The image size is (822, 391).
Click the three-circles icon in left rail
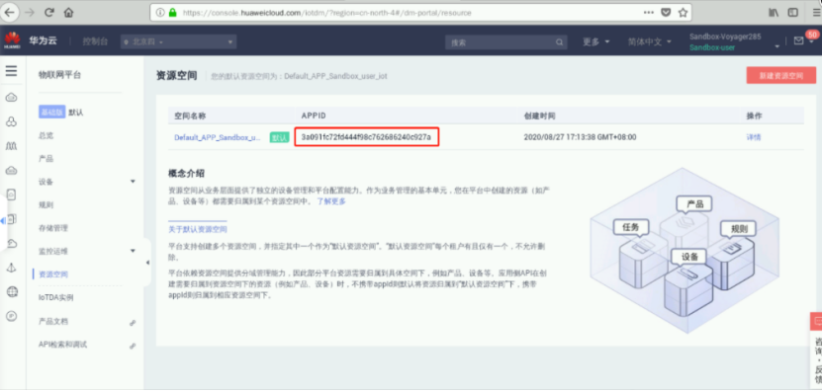click(11, 122)
